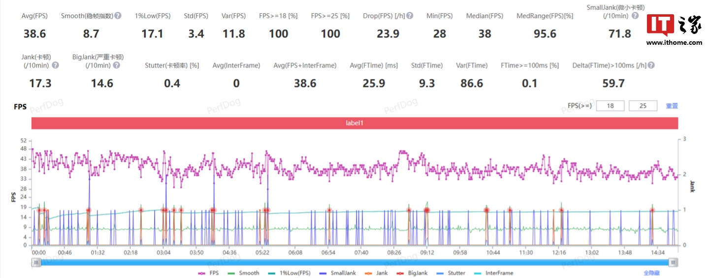The height and width of the screenshot is (278, 709).
Task: Toggle InterFrame legend entry
Action: (x=493, y=273)
